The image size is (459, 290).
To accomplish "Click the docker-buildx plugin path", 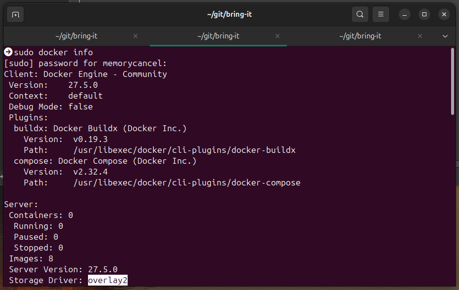I will 184,150.
